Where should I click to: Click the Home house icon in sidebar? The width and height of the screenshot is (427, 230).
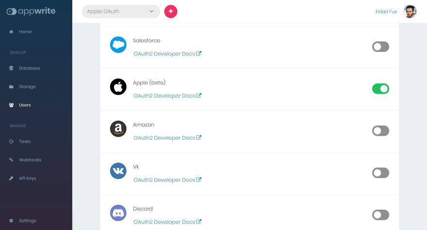(11, 32)
